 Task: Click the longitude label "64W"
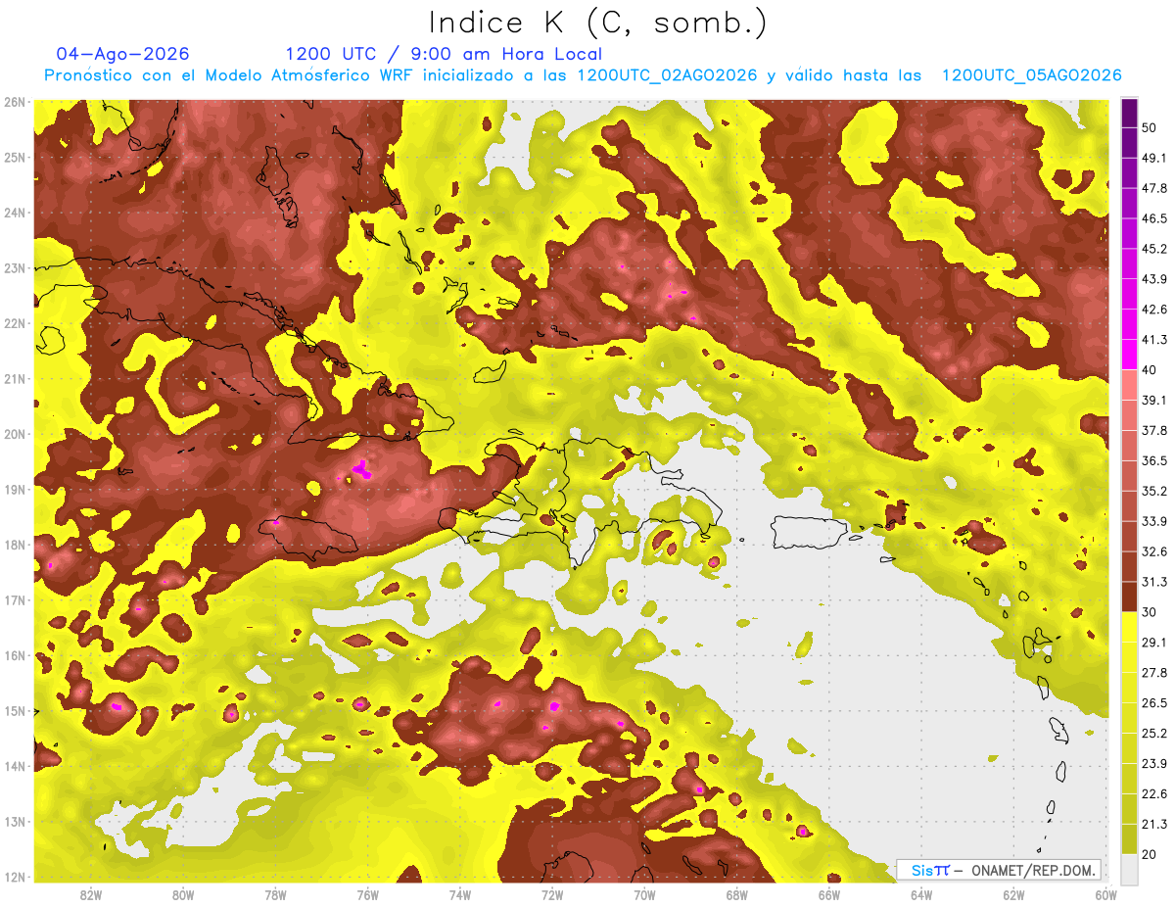coord(920,894)
